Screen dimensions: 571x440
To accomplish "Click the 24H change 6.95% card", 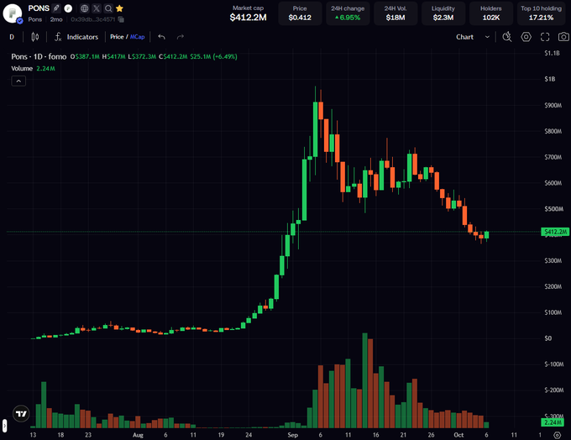I will click(348, 13).
